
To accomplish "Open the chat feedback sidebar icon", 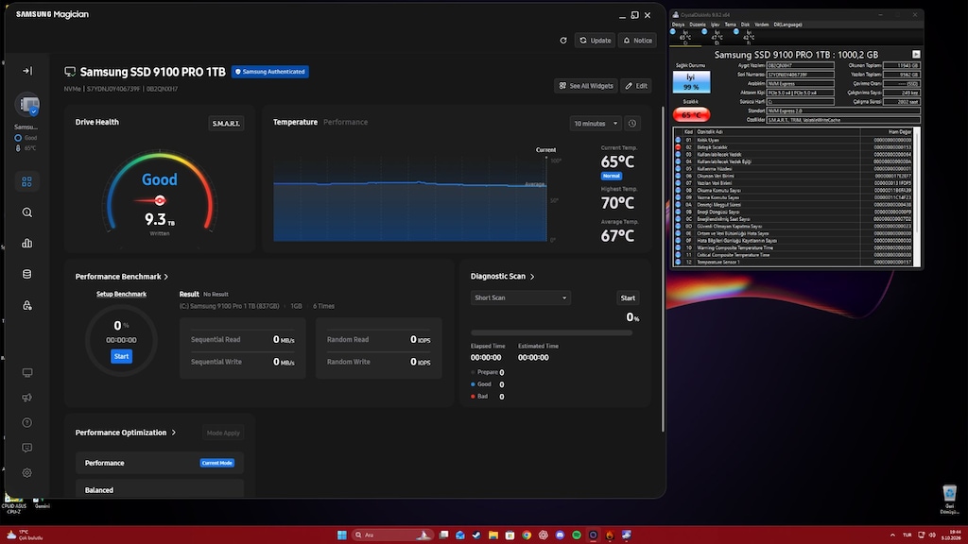I will pyautogui.click(x=27, y=448).
